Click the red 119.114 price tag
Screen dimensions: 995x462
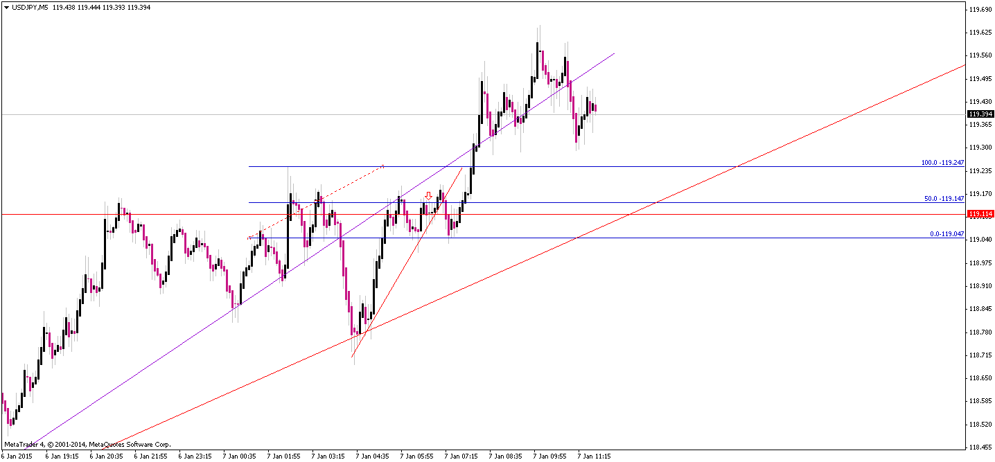click(980, 214)
